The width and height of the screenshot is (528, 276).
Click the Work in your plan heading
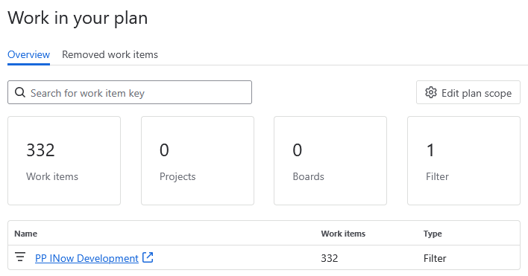coord(78,18)
